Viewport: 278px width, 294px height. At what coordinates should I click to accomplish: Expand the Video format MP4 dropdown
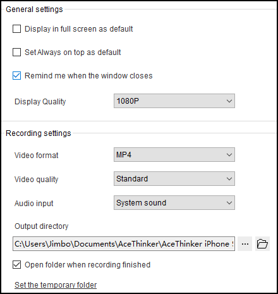174,155
